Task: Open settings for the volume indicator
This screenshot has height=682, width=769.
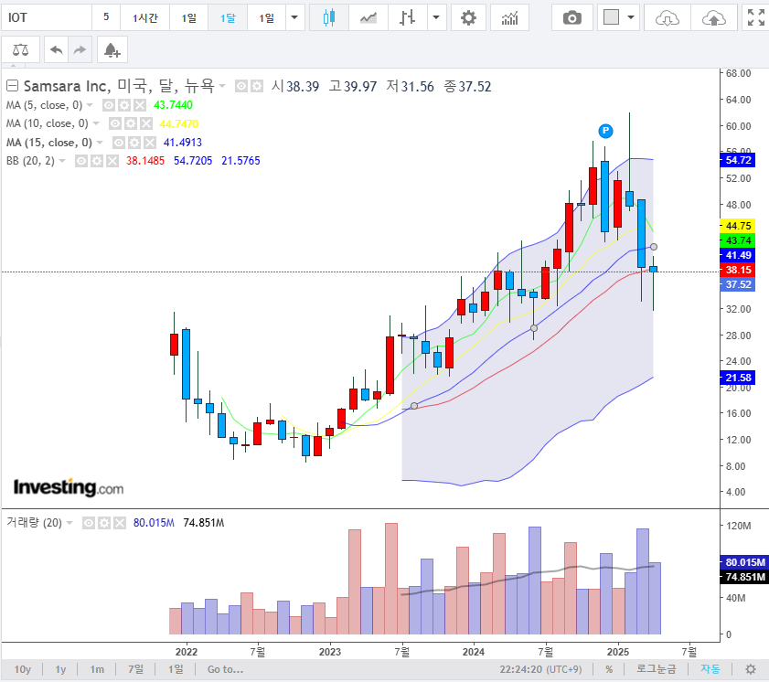Action: click(x=104, y=523)
